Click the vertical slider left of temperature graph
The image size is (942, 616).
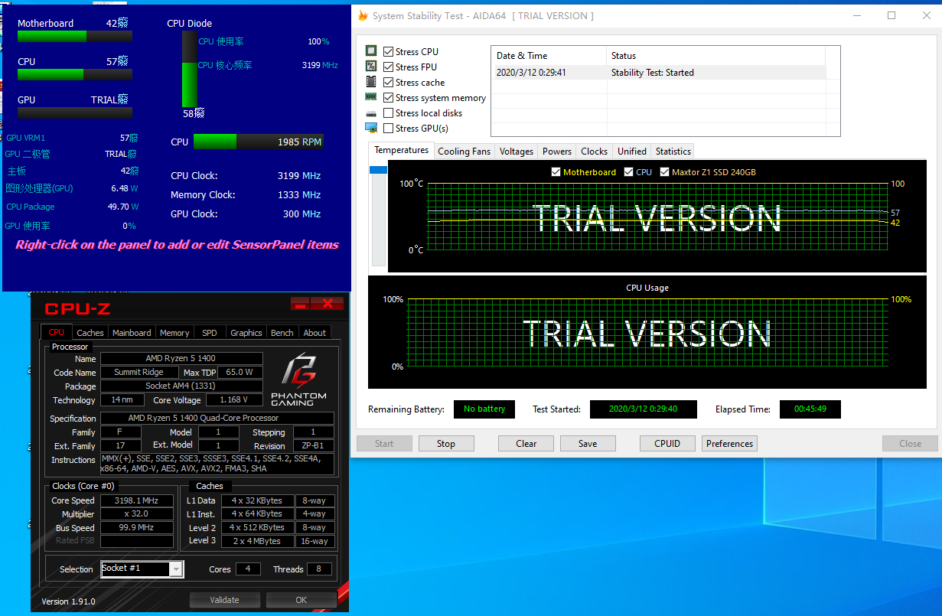coord(378,215)
